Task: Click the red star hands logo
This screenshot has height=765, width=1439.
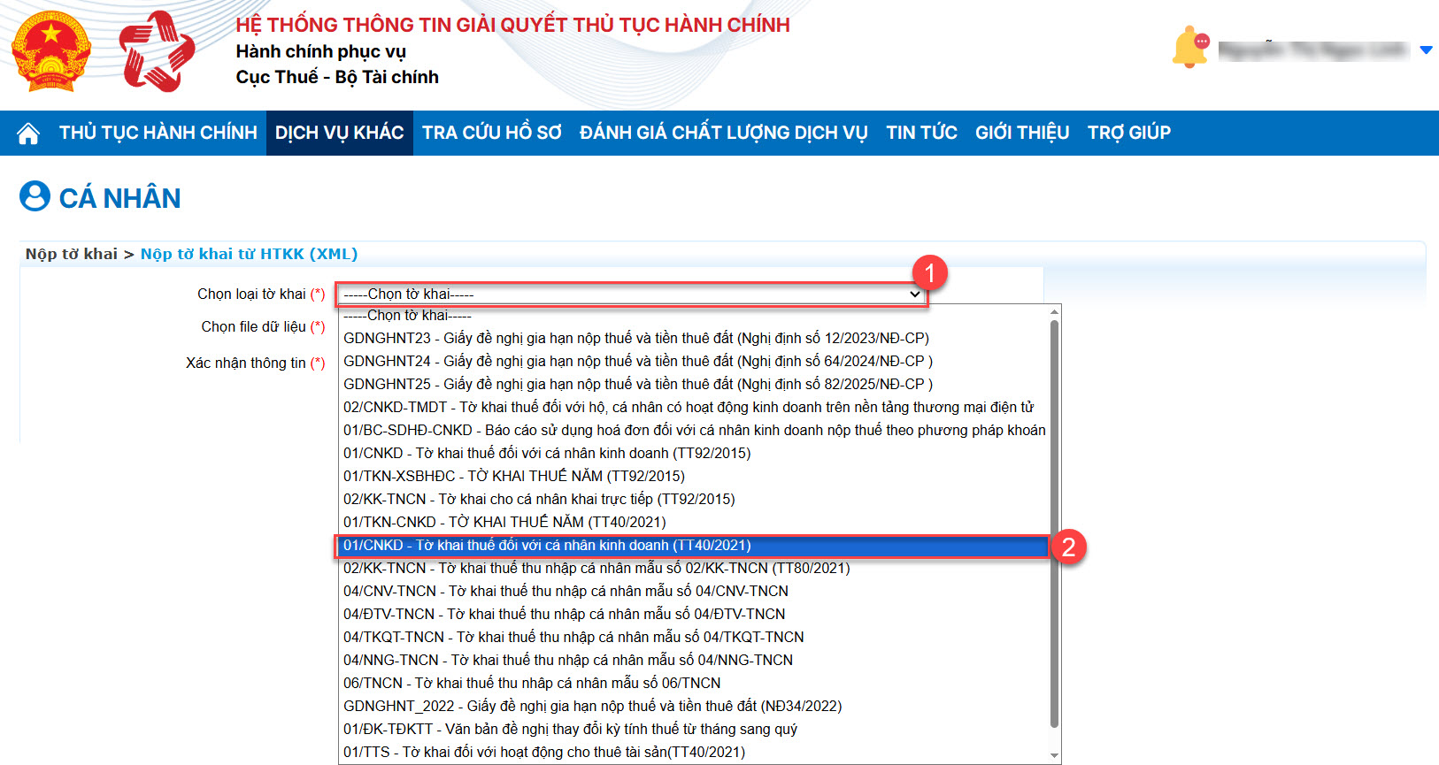Action: pyautogui.click(x=158, y=51)
